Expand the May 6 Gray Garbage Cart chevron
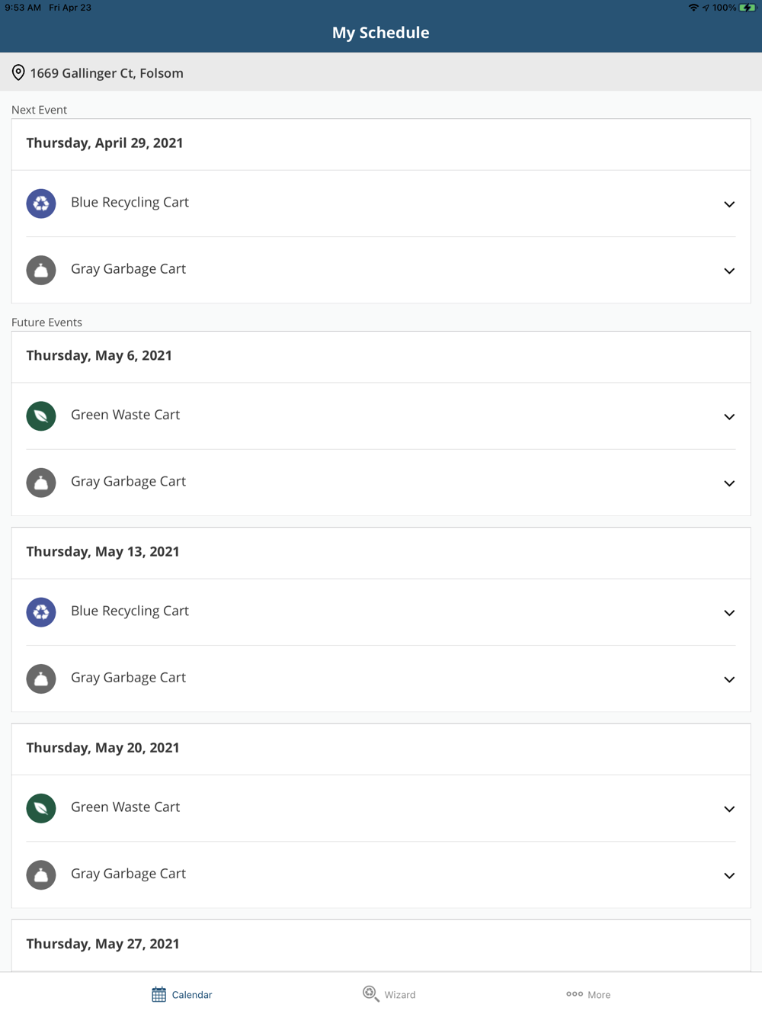Image resolution: width=762 pixels, height=1017 pixels. tap(729, 483)
